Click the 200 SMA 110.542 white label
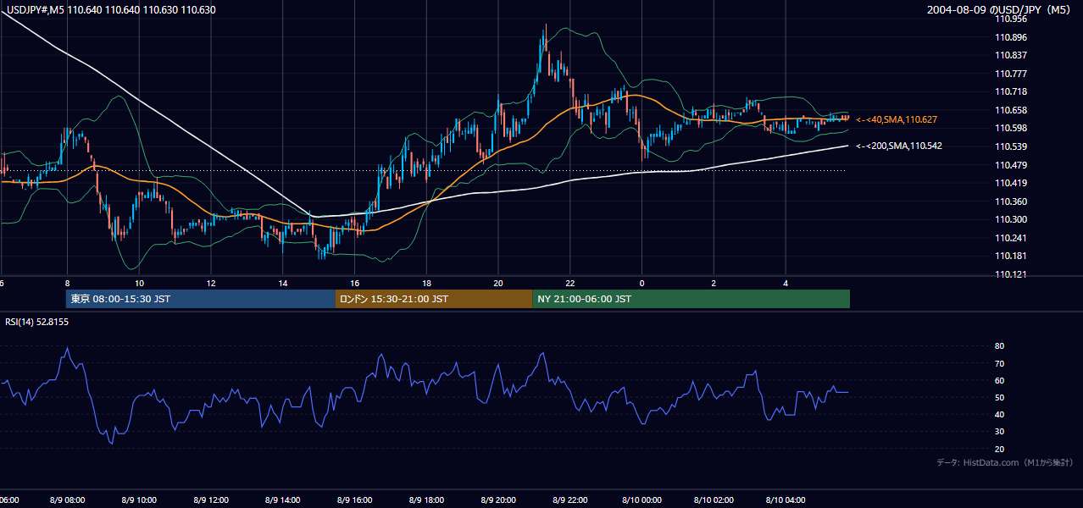This screenshot has height=508, width=1083. [x=899, y=146]
